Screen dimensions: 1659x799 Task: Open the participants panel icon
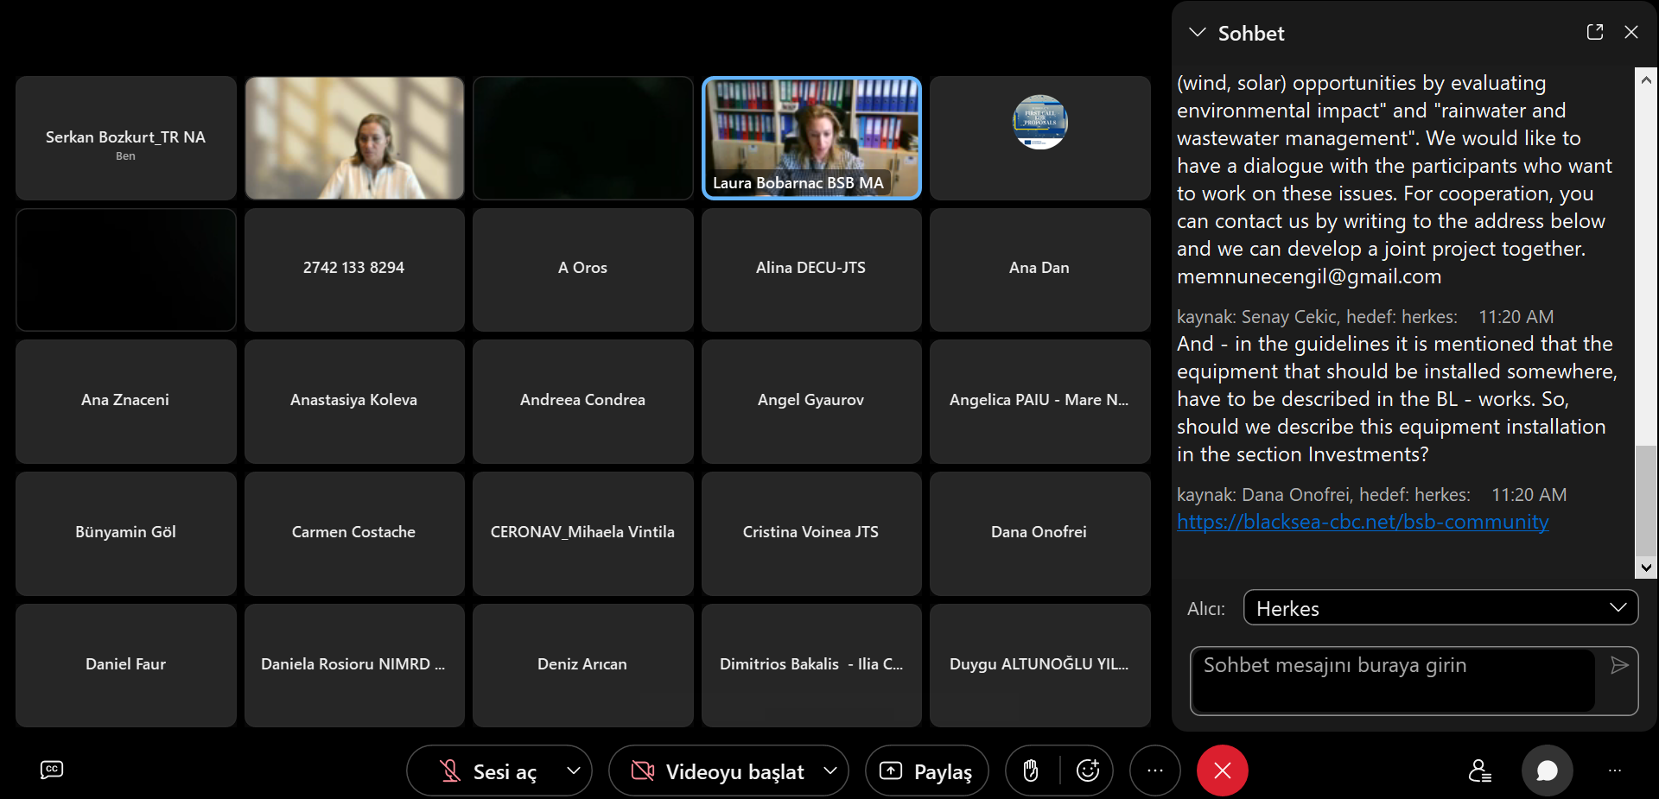[1479, 770]
